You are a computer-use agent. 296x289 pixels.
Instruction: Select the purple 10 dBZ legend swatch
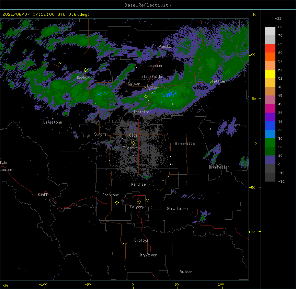pyautogui.click(x=270, y=160)
